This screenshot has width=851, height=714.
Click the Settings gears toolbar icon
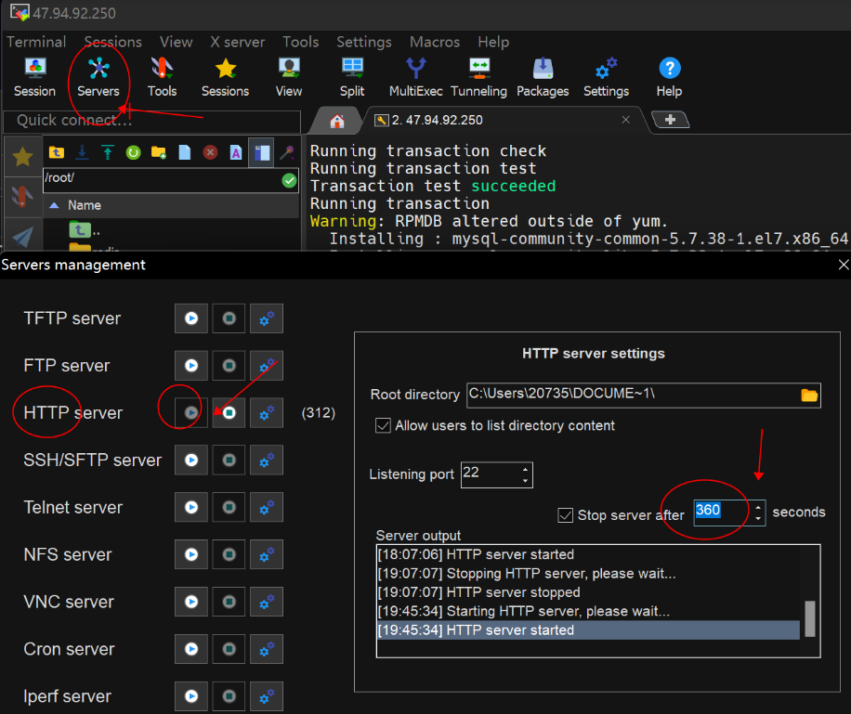pyautogui.click(x=607, y=77)
